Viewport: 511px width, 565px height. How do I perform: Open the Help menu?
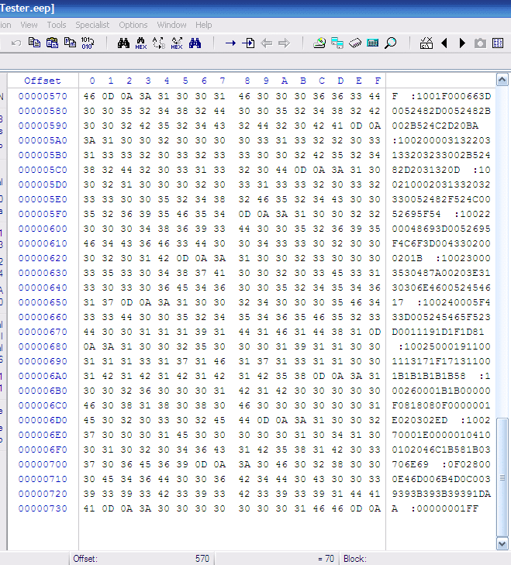(x=204, y=25)
